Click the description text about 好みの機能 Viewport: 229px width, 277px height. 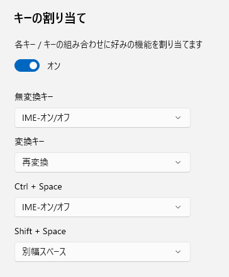pyautogui.click(x=108, y=45)
